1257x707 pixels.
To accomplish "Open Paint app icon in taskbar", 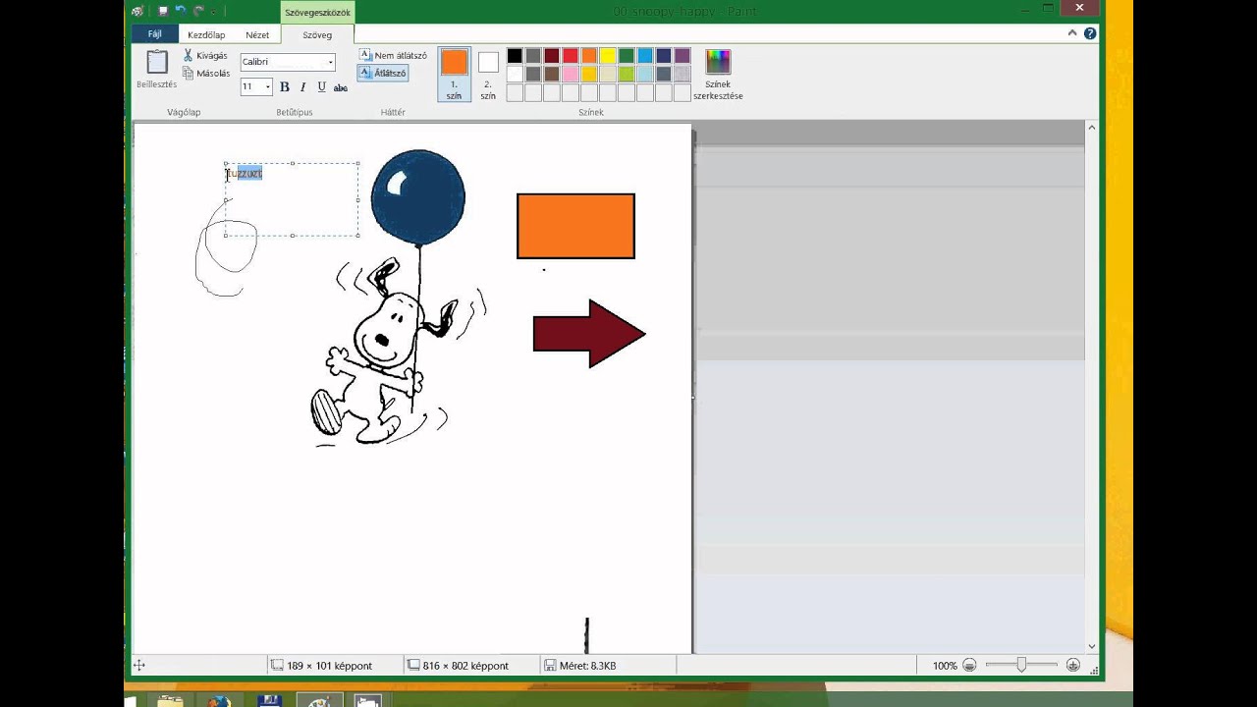I will 319,700.
